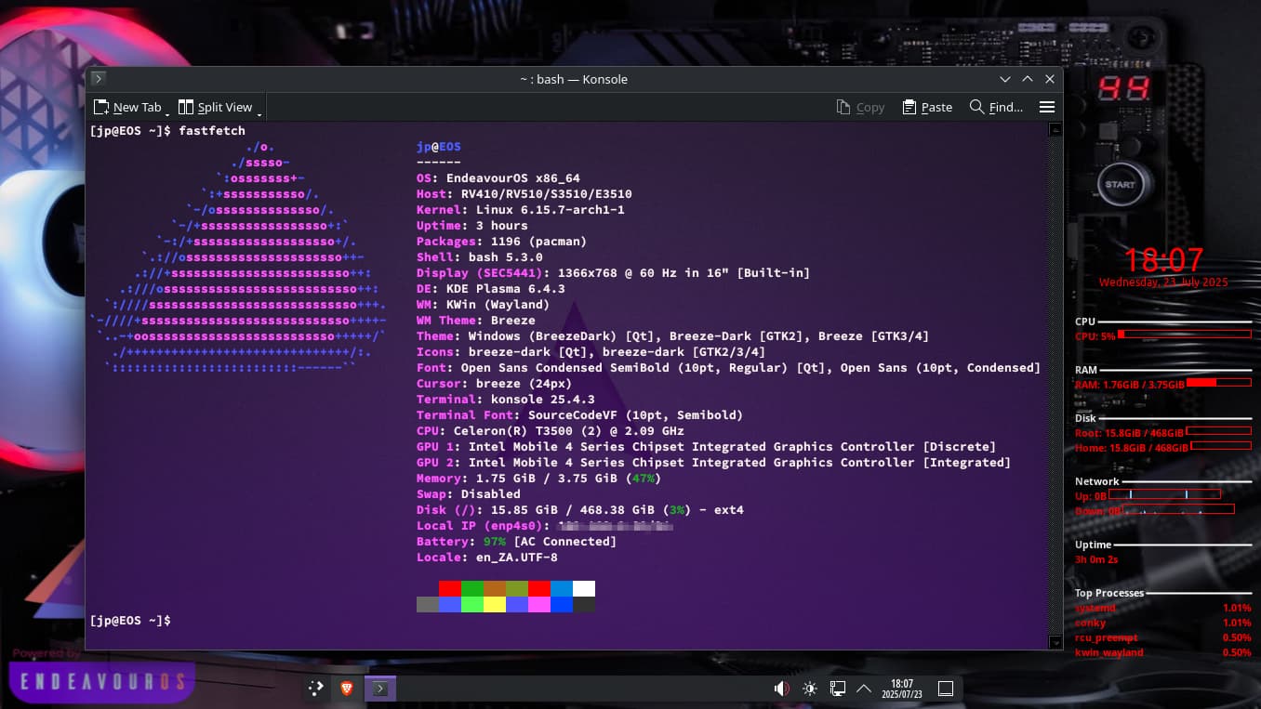1261x709 pixels.
Task: Click the '3h 0m 2s' uptime widget value
Action: (x=1096, y=559)
